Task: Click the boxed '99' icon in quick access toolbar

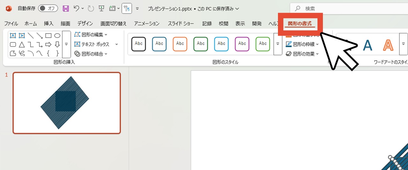Action: coord(127,9)
